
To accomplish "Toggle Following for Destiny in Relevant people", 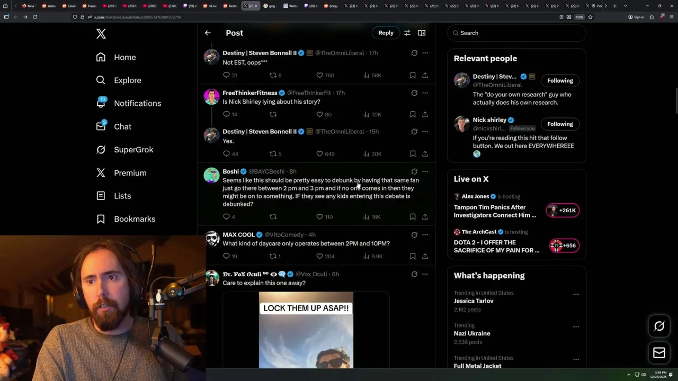I will [560, 80].
